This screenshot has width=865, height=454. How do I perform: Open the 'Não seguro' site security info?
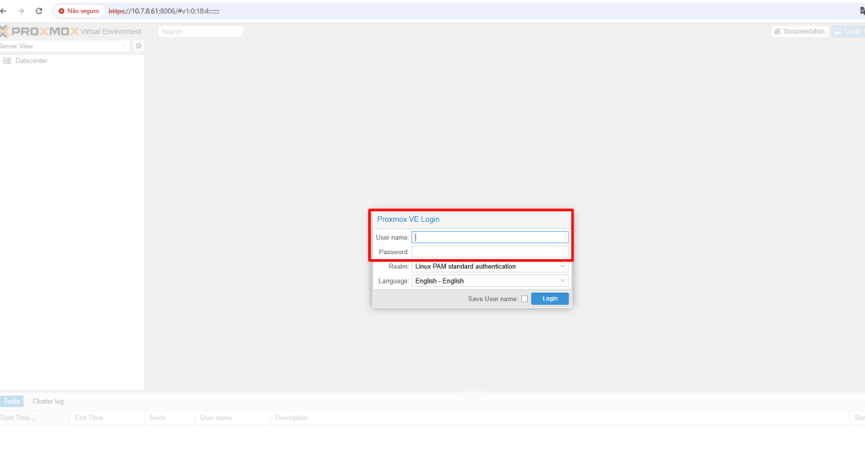79,11
